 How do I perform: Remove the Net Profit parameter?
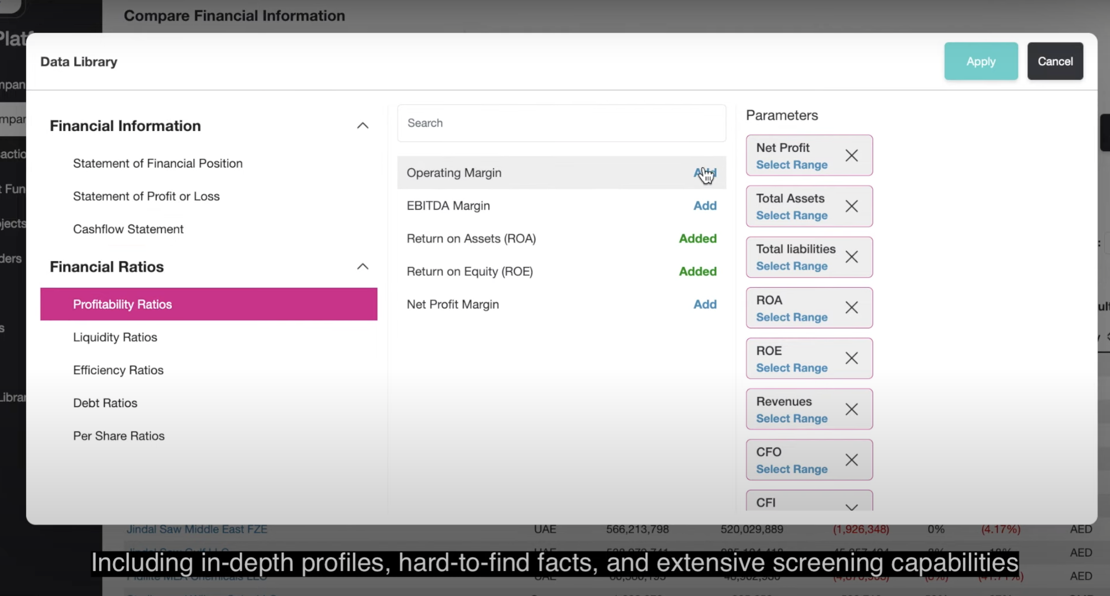[x=851, y=156]
